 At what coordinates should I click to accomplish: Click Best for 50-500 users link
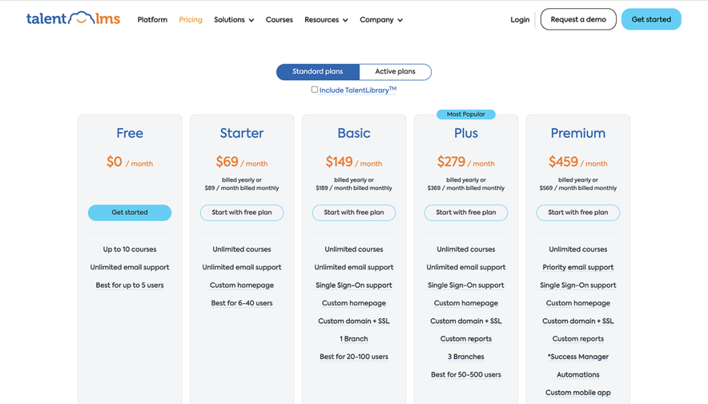(465, 374)
